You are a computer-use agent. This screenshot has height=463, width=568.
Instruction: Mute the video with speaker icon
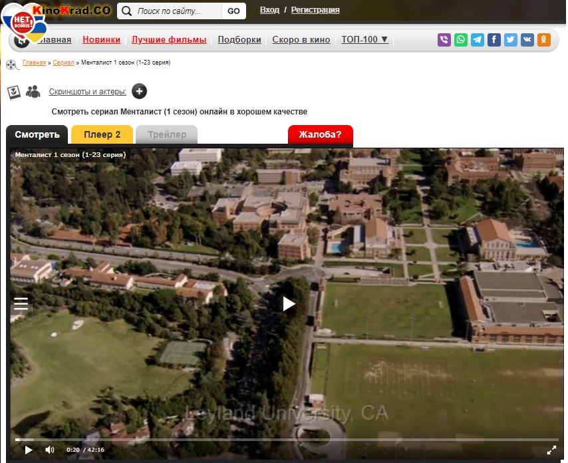(x=50, y=450)
